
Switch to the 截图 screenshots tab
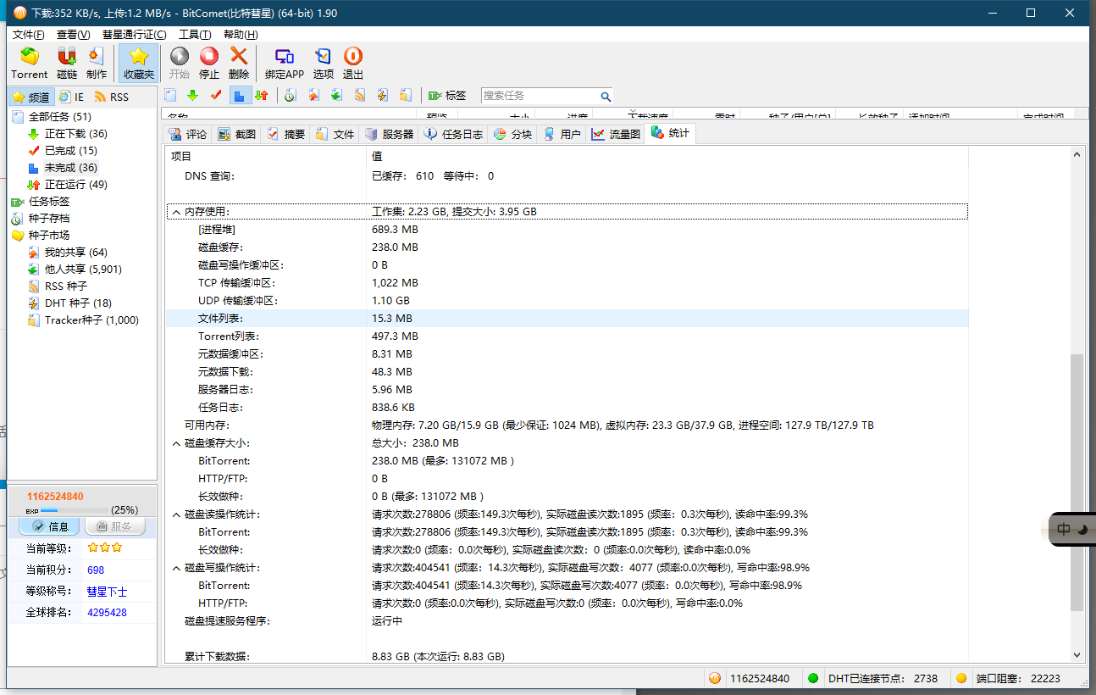click(236, 134)
